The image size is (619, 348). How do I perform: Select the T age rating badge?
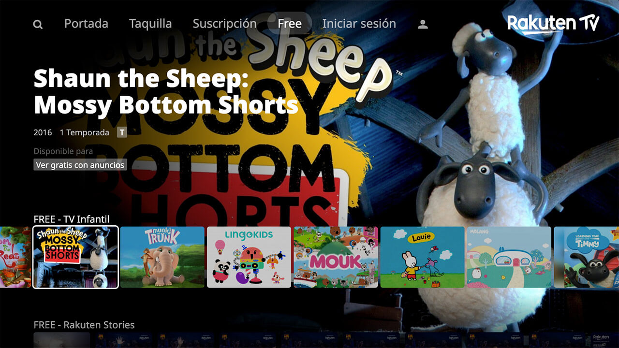point(122,132)
